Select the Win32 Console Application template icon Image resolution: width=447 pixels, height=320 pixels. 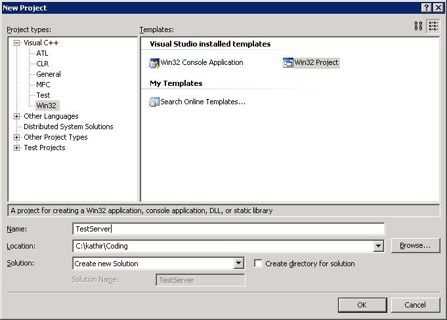pyautogui.click(x=154, y=63)
